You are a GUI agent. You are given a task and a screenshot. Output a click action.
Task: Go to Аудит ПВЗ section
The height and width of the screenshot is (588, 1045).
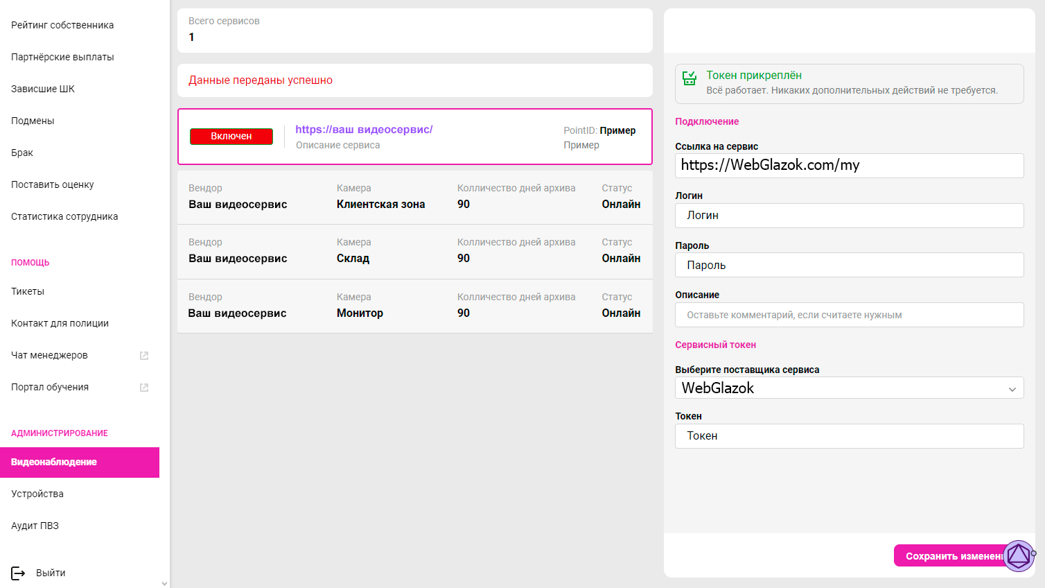tap(35, 526)
